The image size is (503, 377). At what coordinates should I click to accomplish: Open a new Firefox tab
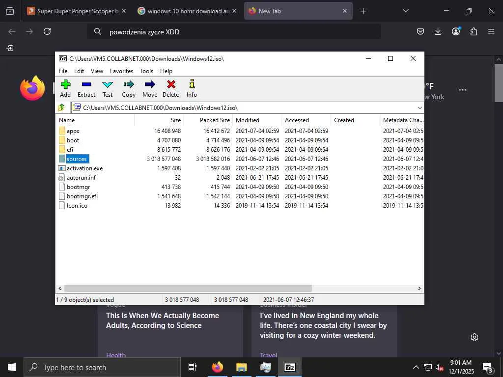[363, 11]
